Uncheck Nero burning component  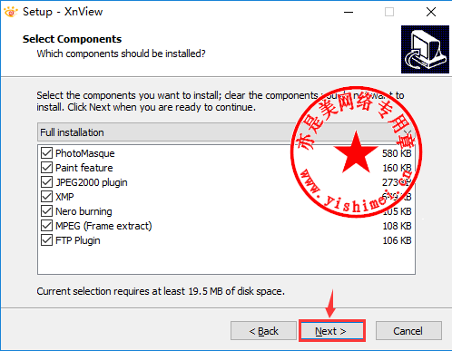46,211
